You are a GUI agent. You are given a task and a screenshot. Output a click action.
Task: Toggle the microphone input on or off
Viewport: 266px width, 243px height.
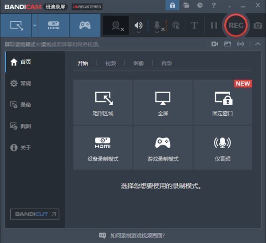157,25
